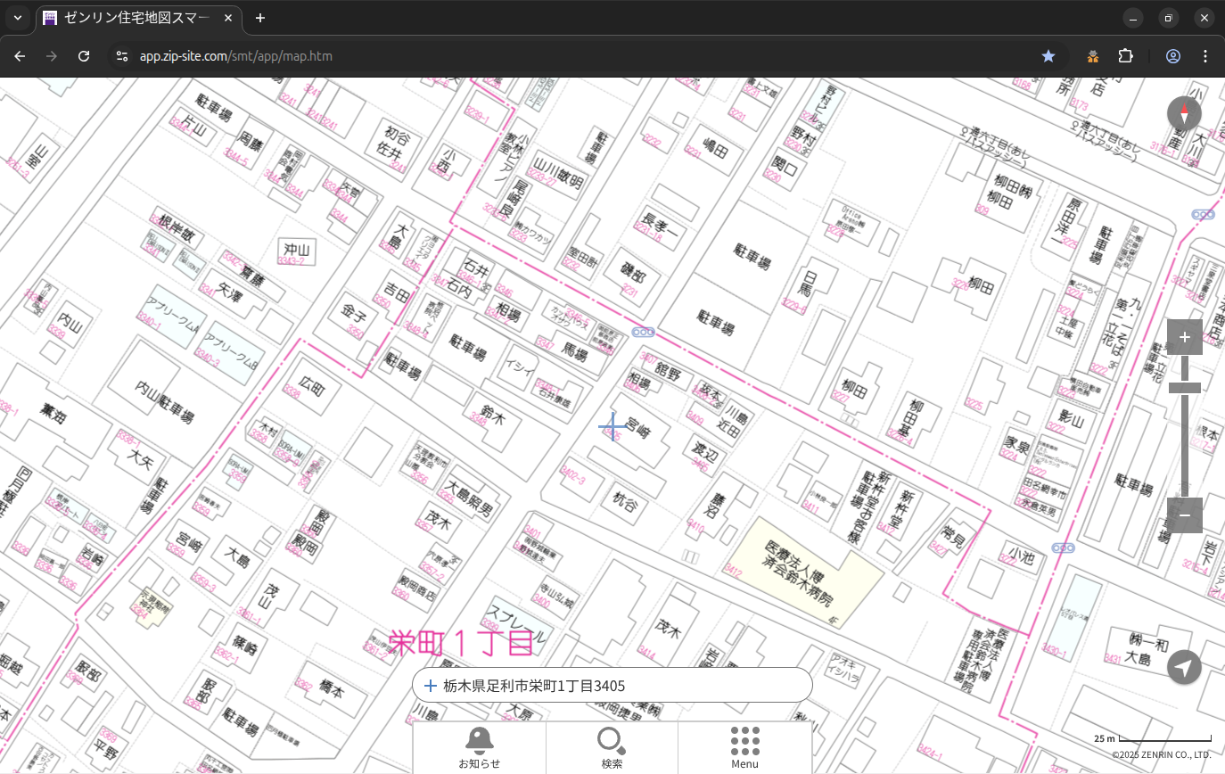The height and width of the screenshot is (774, 1225).
Task: Click the compass north indicator
Action: 1184,114
